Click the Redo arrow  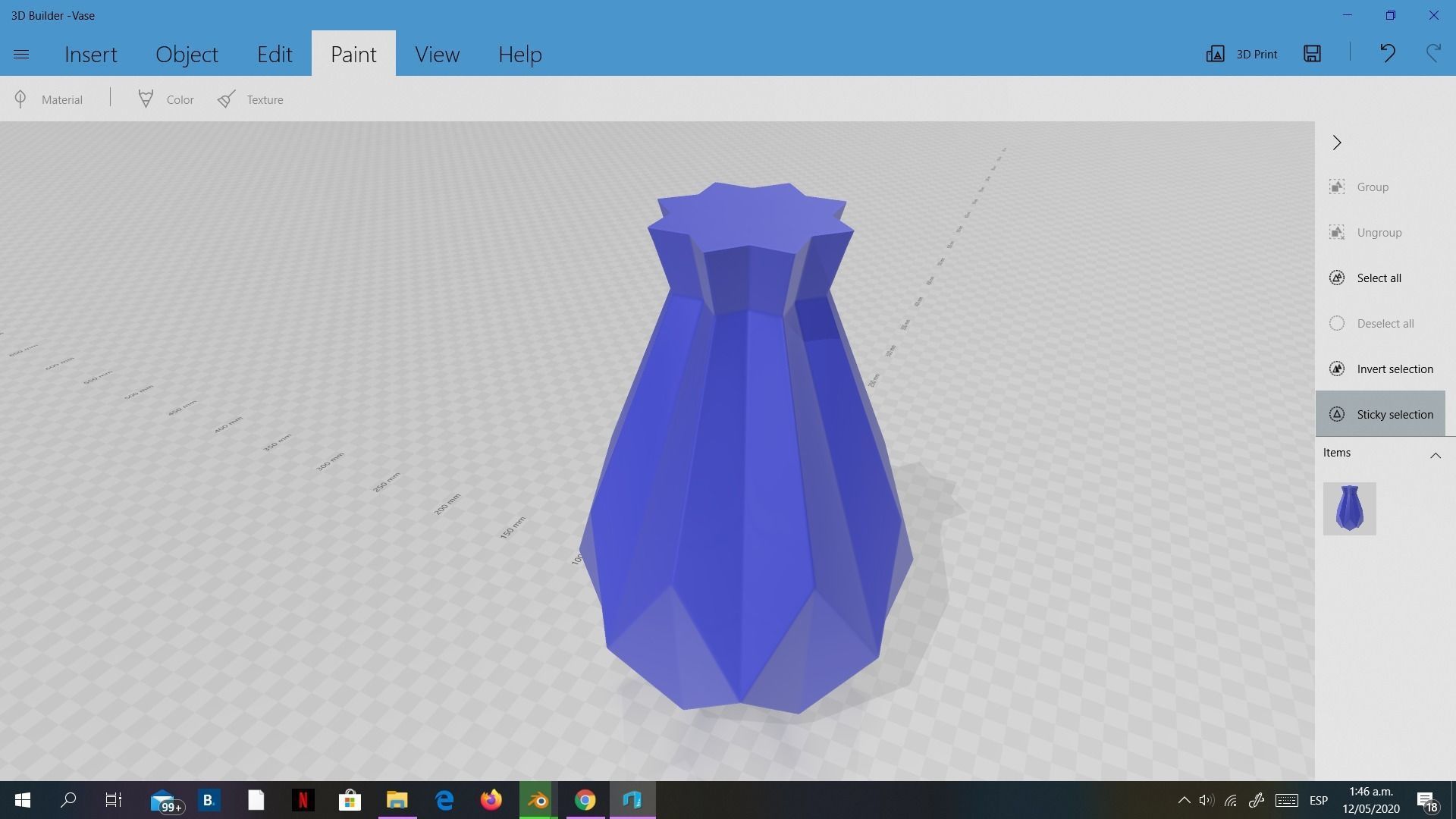coord(1432,53)
